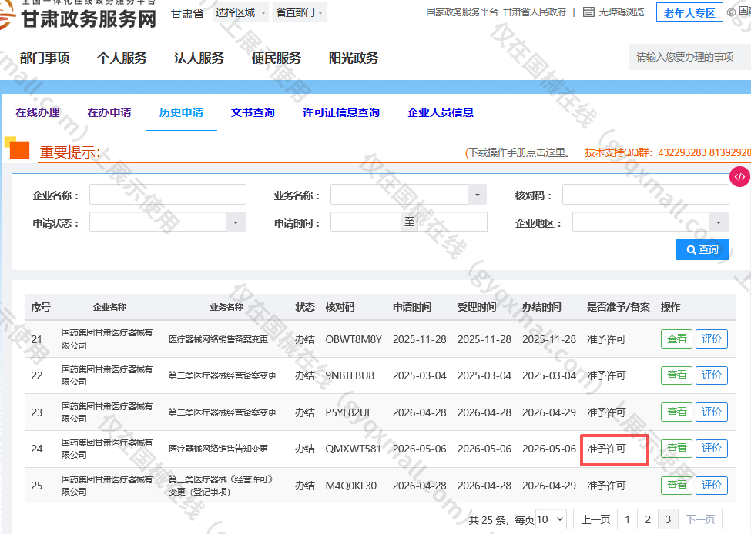Screen dimensions: 751x534
Task: Open the 企业地区 dropdown arrow
Action: coord(719,222)
